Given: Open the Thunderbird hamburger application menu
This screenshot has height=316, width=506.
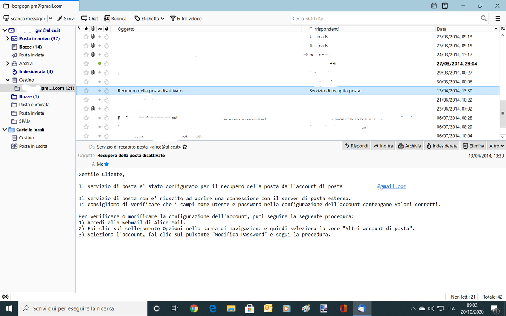Looking at the screenshot, I should tap(498, 19).
